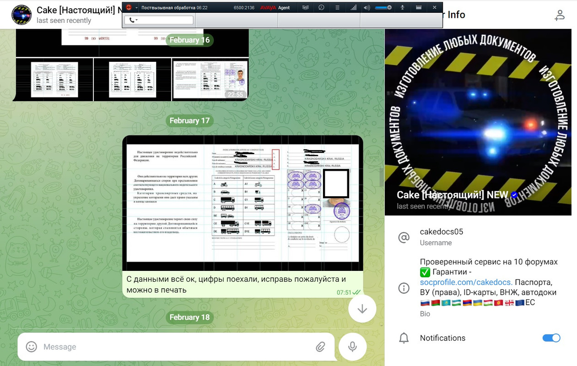Open the middle February 16 document thumbnail
This screenshot has height=366, width=577.
[x=133, y=80]
